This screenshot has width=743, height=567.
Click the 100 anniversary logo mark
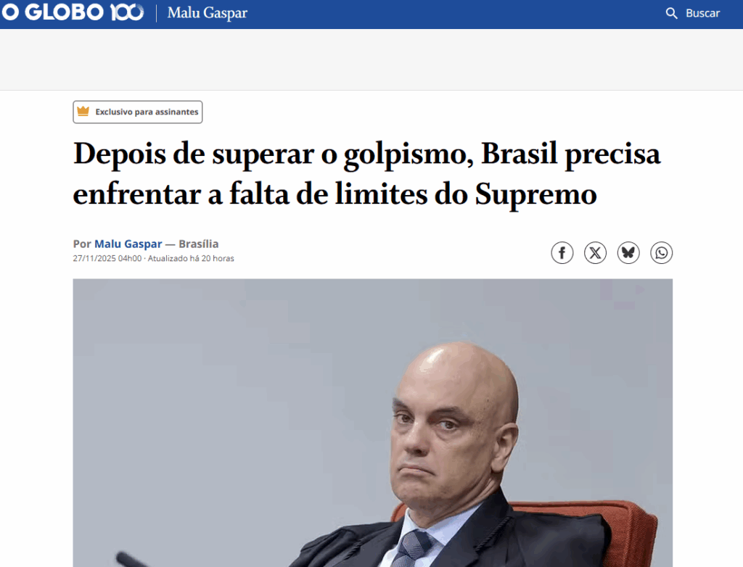coord(127,12)
